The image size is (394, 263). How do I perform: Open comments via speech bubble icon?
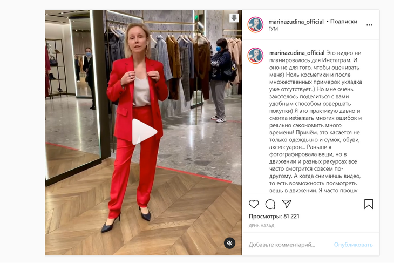[270, 204]
